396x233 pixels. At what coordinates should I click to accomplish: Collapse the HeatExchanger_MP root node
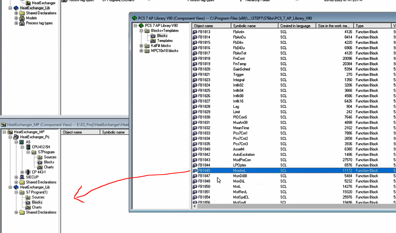pyautogui.click(x=4, y=132)
